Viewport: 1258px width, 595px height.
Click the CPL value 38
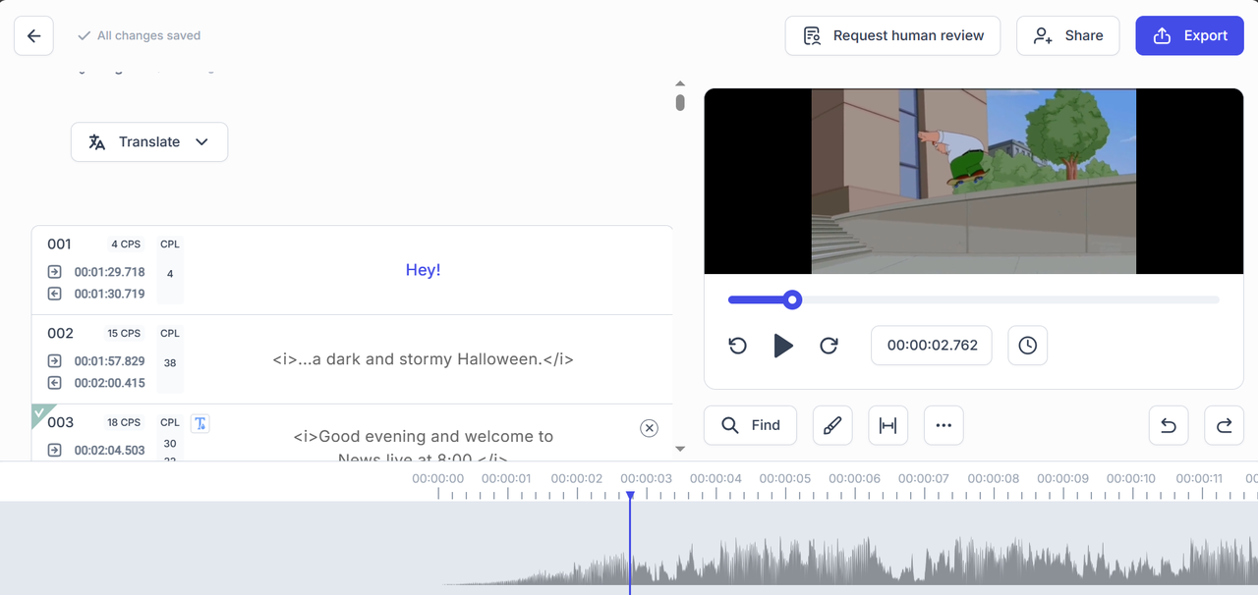click(170, 363)
